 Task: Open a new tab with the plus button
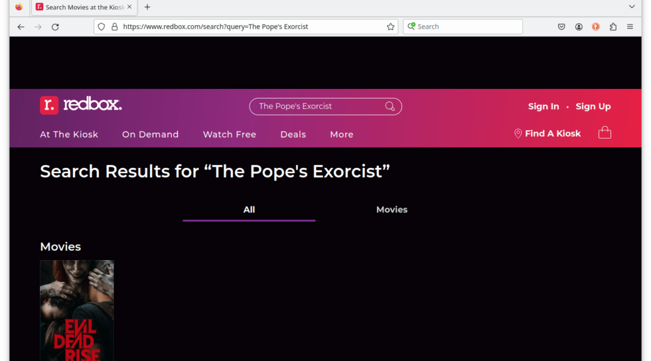click(147, 7)
